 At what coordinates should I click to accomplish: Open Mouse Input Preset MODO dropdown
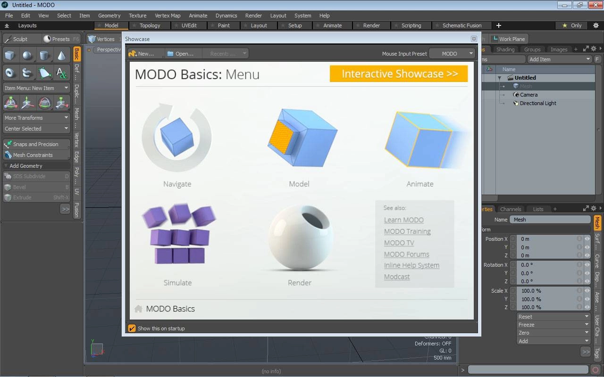pyautogui.click(x=452, y=54)
